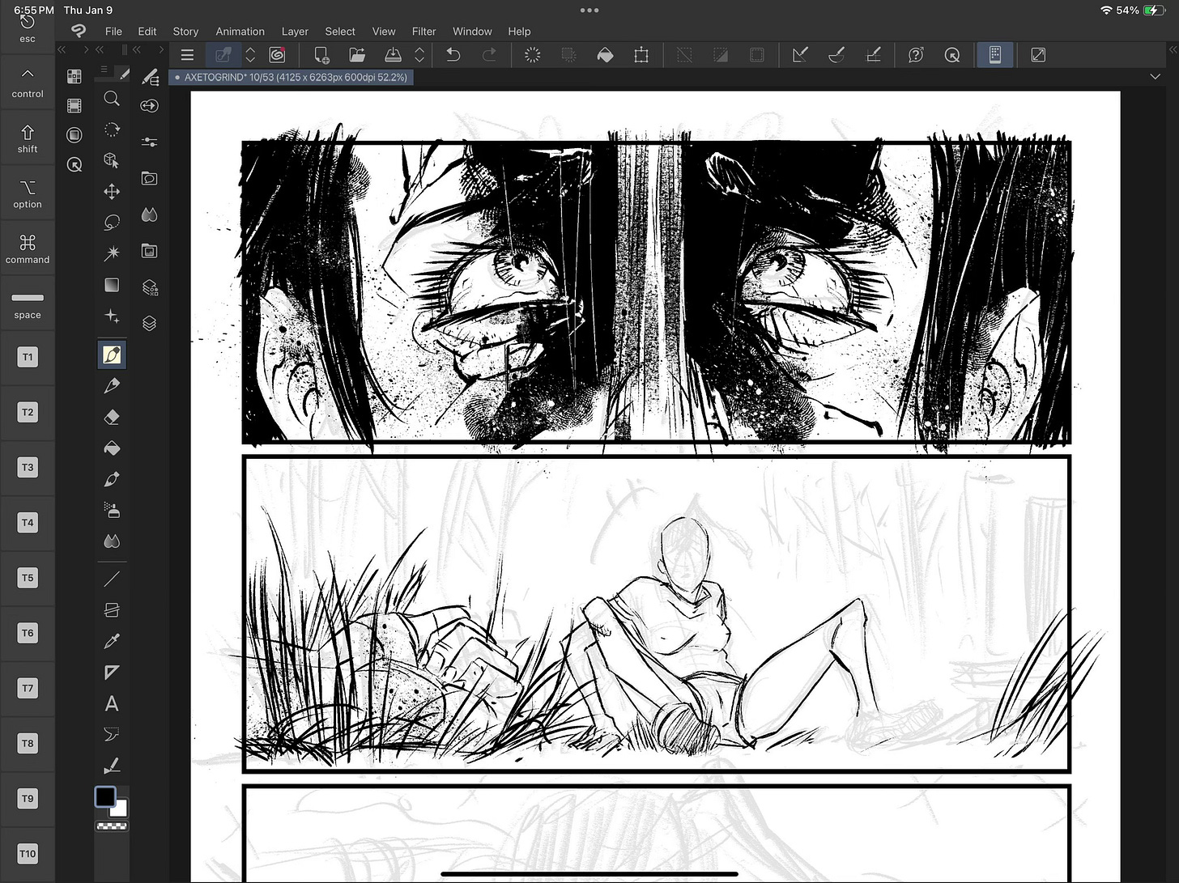Select the Gradient square tool
1179x883 pixels.
(112, 285)
